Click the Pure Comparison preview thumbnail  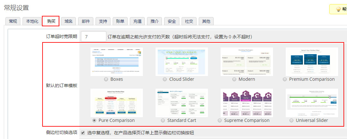pos(117,103)
